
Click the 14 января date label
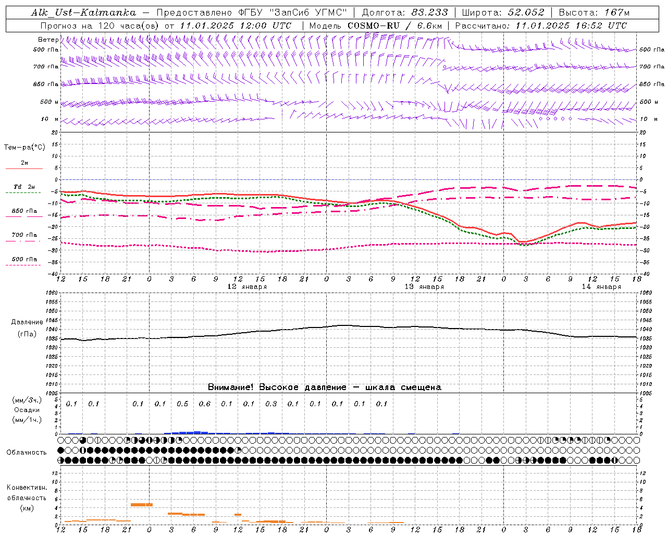[601, 287]
